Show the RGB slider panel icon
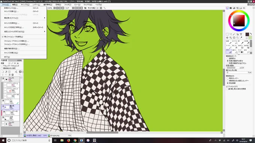 point(231,8)
